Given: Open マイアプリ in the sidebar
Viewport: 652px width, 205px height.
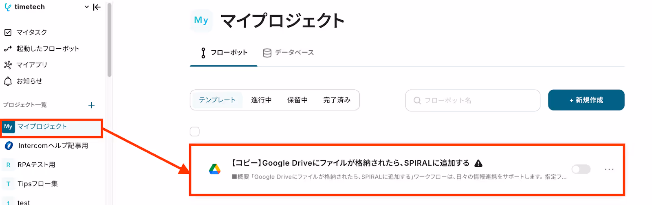Looking at the screenshot, I should pos(32,65).
